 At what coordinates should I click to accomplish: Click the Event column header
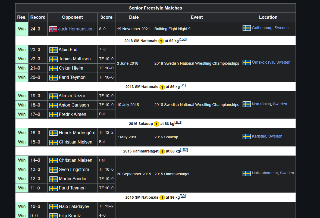point(197,17)
